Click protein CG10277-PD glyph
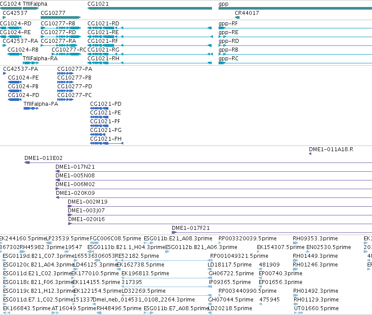Viewport: 372px width, 315px height. (66, 91)
